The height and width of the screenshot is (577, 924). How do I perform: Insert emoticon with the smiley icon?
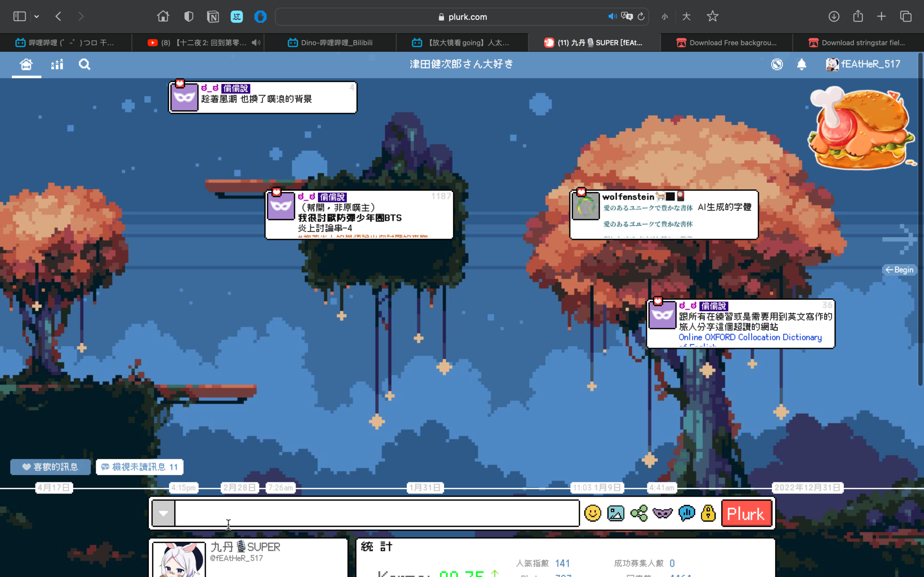pos(592,513)
